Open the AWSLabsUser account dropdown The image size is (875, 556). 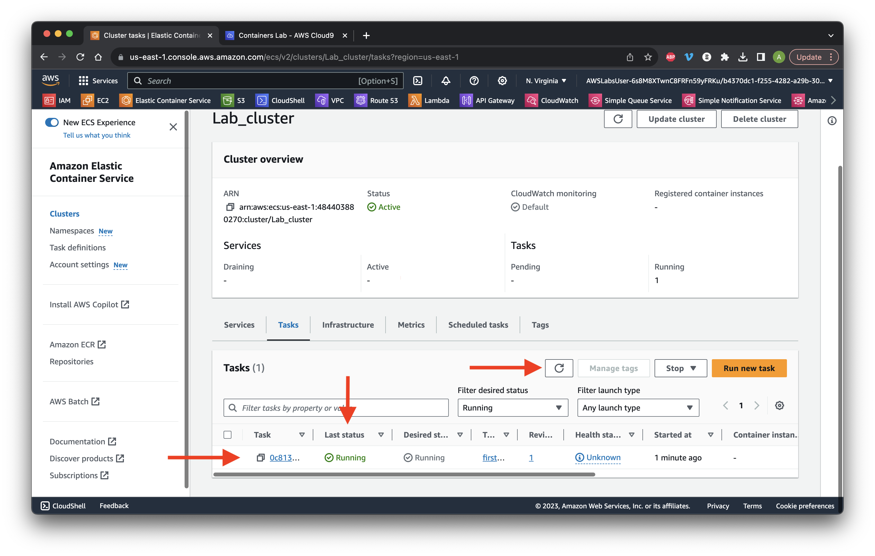coord(709,81)
